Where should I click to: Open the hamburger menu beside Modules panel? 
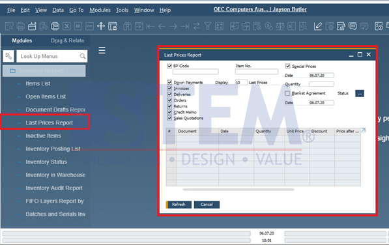102,50
